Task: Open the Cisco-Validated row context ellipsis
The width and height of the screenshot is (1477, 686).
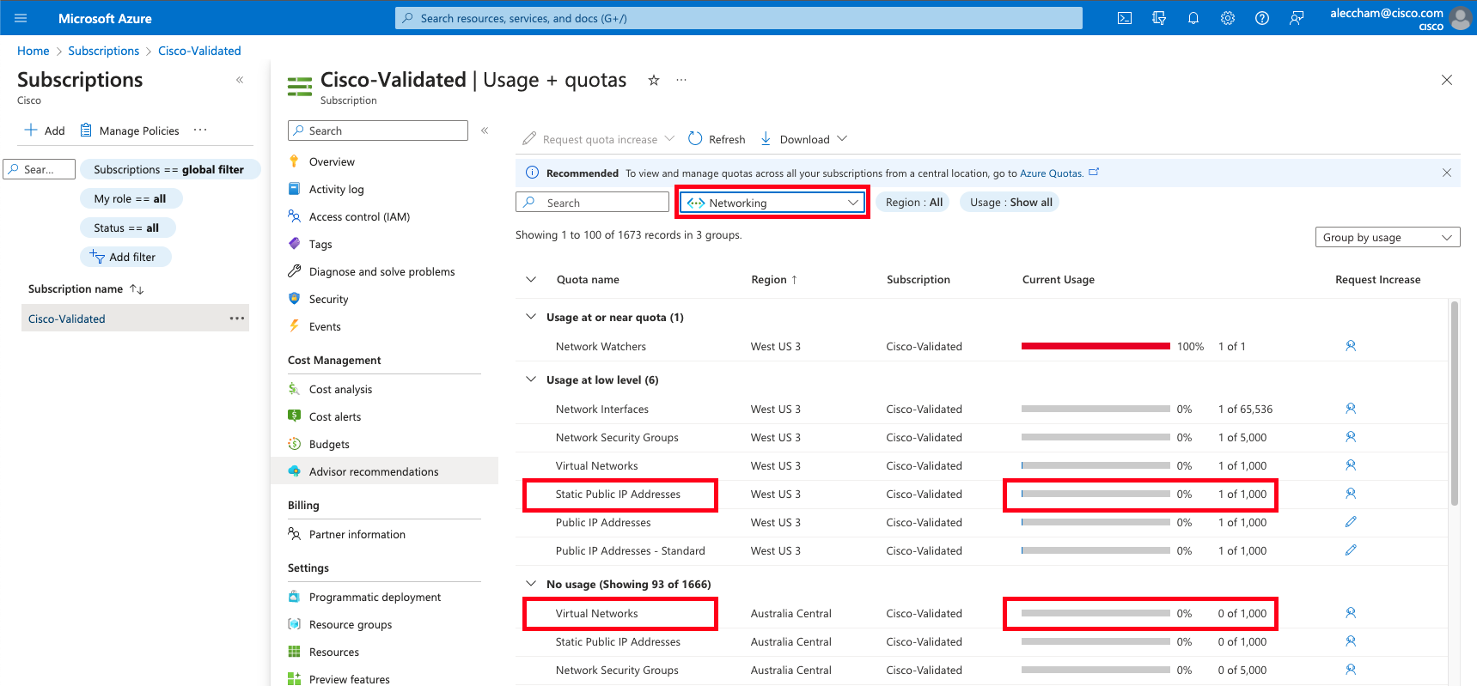Action: [x=237, y=318]
